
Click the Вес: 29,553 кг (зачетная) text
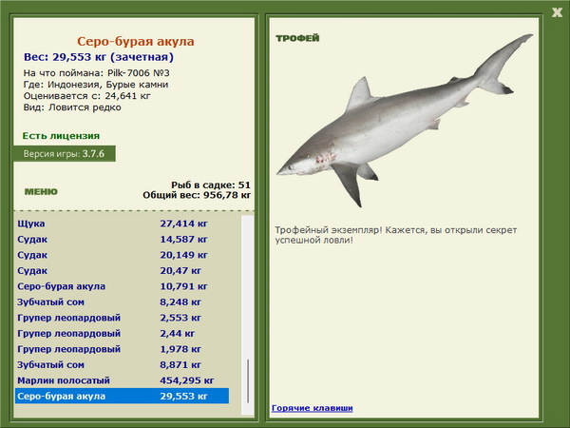coord(99,57)
